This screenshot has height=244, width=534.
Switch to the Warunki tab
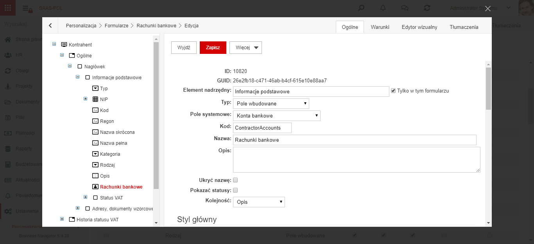(x=380, y=27)
